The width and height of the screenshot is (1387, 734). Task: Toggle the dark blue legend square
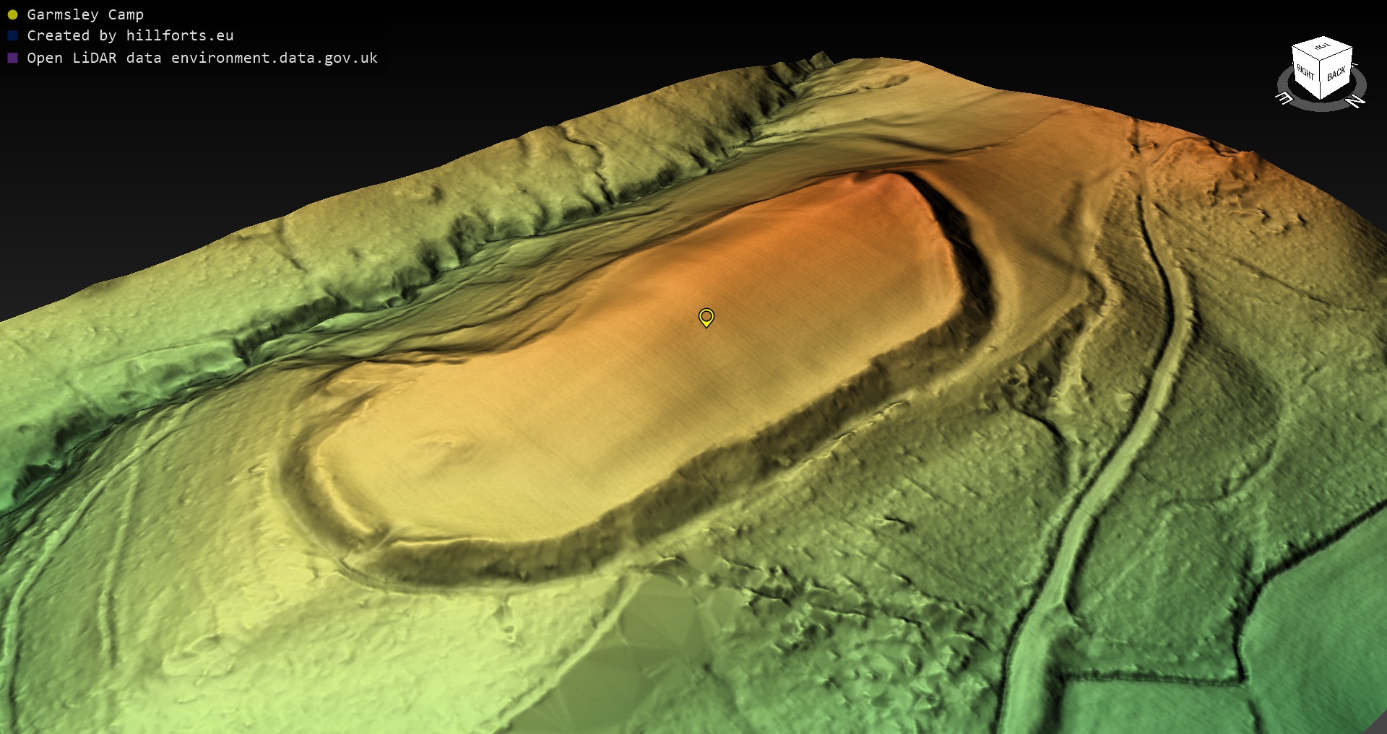12,35
